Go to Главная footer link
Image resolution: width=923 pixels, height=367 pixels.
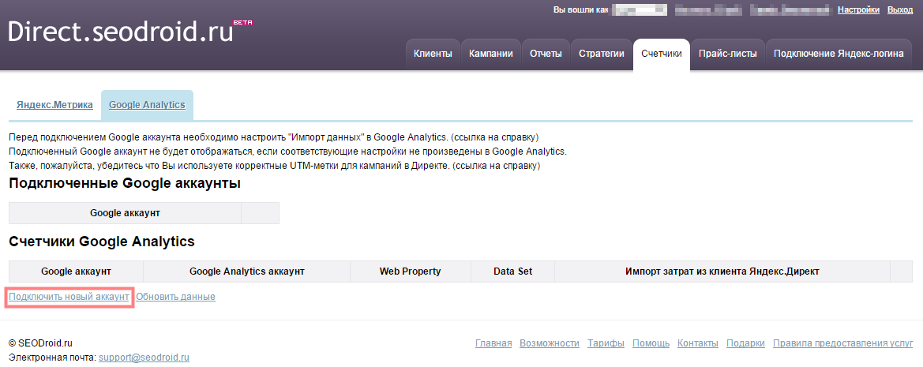[493, 343]
